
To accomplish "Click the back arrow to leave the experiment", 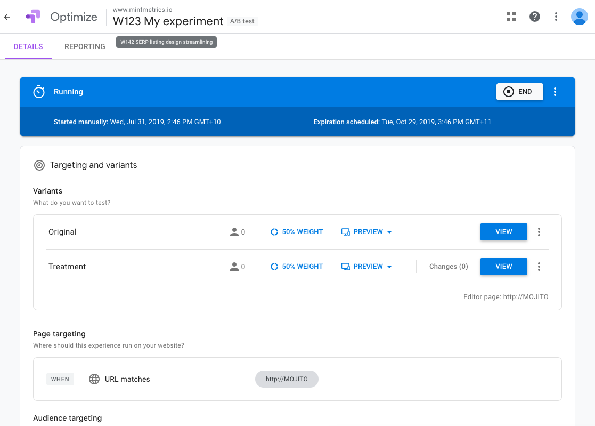I will (x=6, y=17).
